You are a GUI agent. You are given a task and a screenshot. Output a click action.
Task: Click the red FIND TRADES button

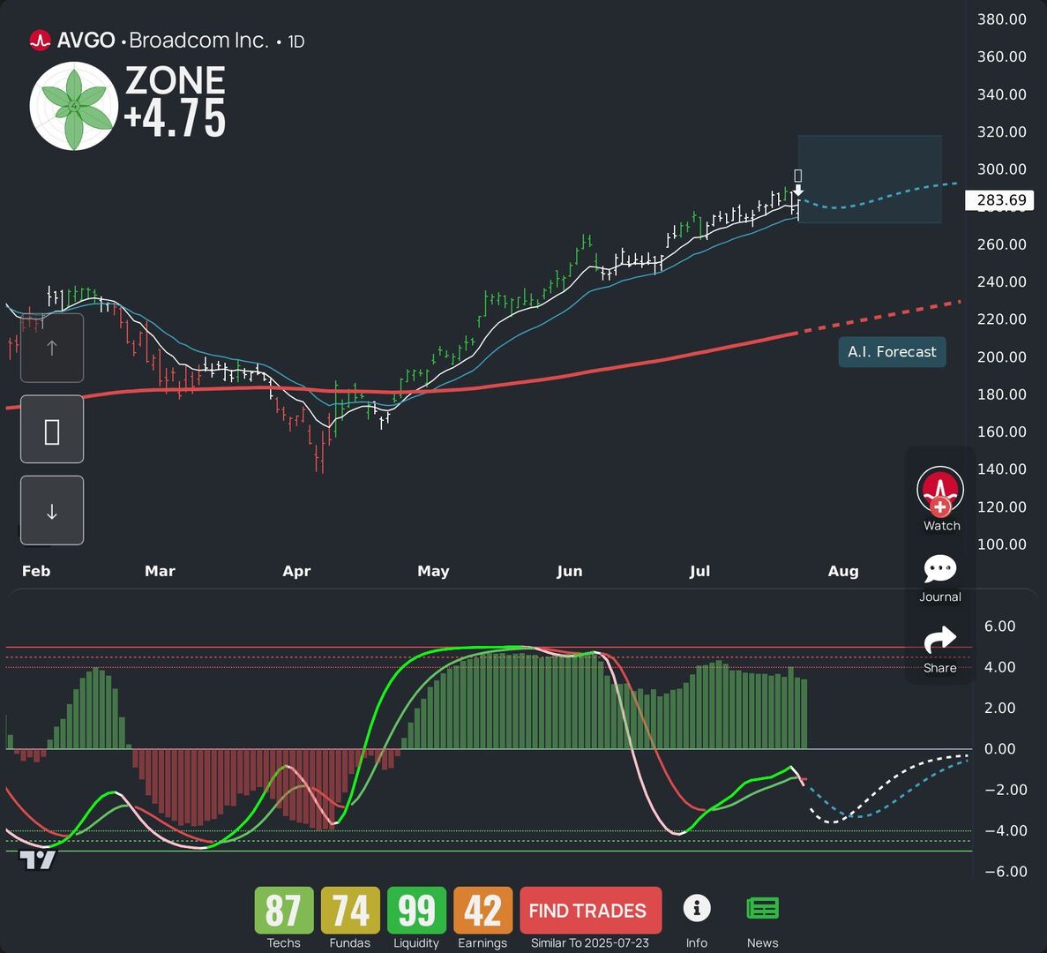(591, 911)
